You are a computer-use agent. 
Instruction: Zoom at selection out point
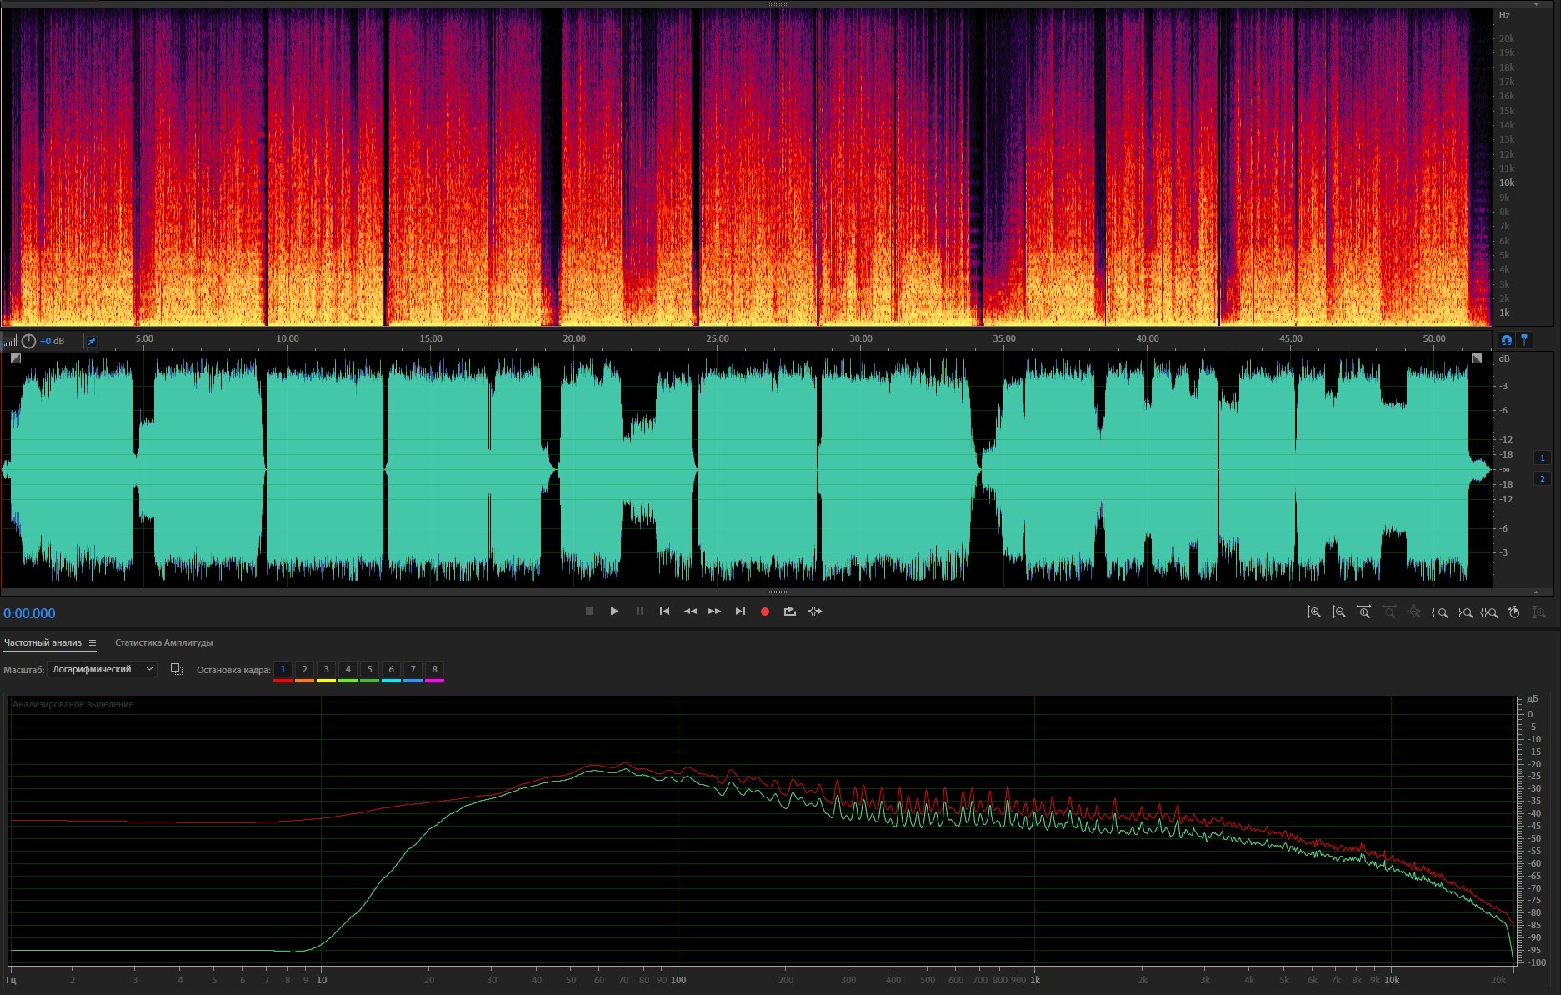point(1465,612)
